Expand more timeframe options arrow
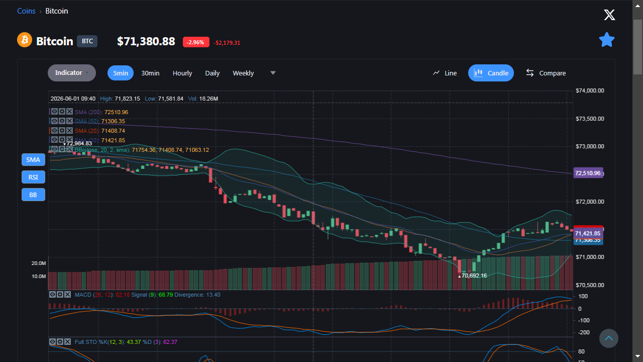The width and height of the screenshot is (643, 362). 273,73
